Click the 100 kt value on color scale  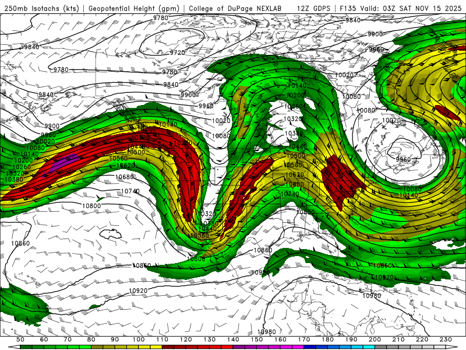(x=139, y=339)
